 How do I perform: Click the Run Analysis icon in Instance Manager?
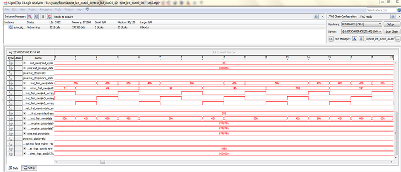tap(30, 16)
